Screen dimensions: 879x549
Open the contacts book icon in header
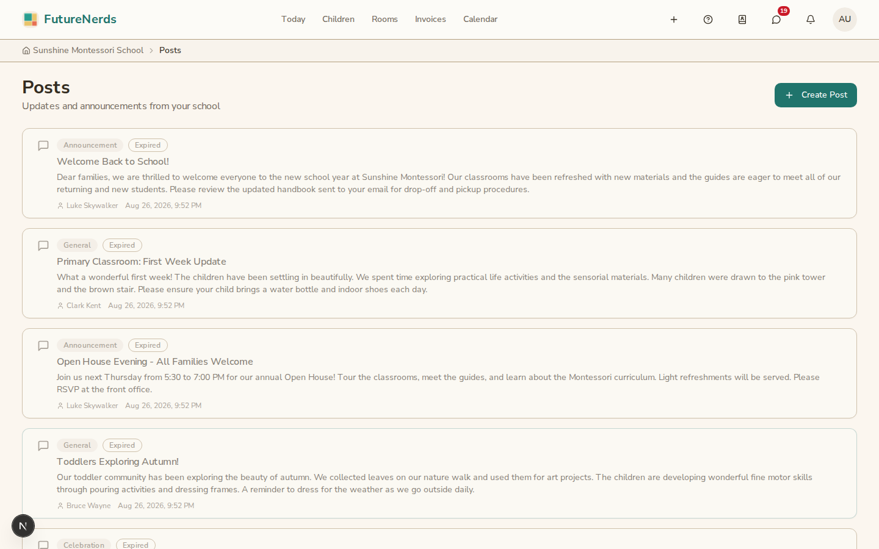pyautogui.click(x=742, y=20)
